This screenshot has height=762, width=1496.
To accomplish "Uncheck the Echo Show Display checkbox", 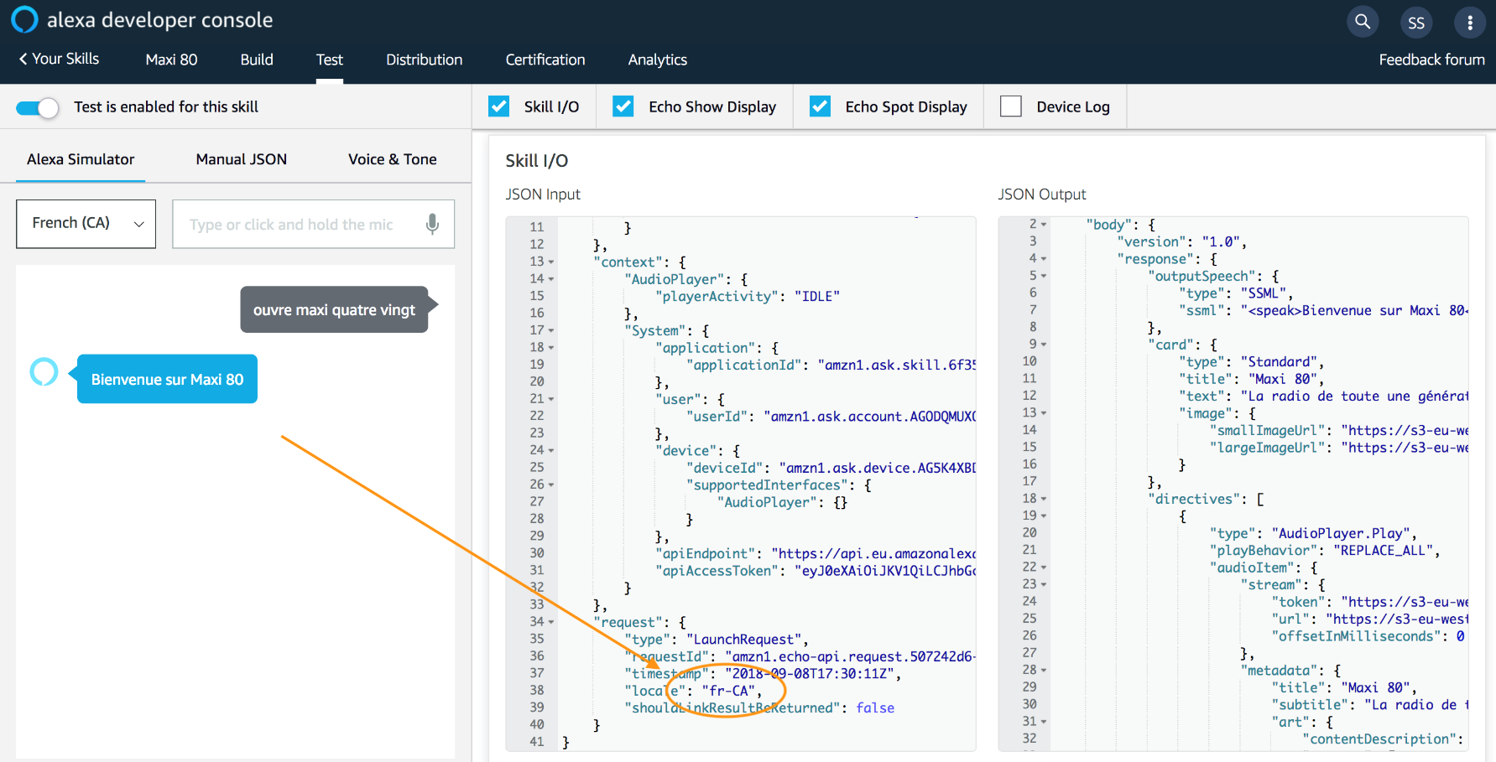I will 623,106.
